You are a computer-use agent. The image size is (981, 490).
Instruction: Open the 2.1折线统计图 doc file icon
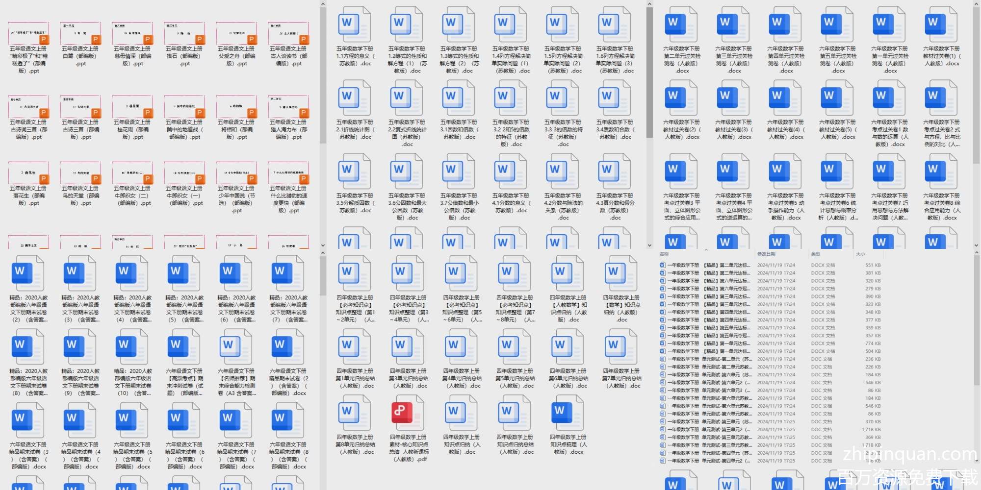pos(354,98)
